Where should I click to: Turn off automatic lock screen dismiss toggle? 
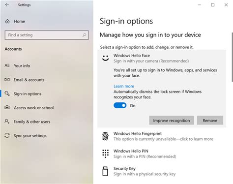120,105
